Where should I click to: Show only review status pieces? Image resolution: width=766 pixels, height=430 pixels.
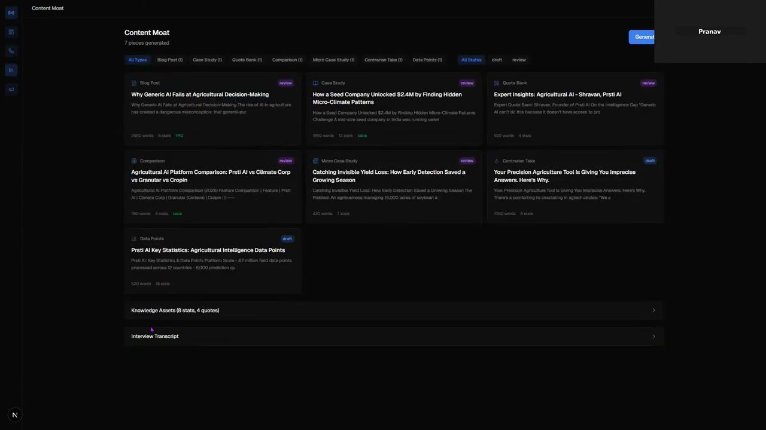point(519,60)
